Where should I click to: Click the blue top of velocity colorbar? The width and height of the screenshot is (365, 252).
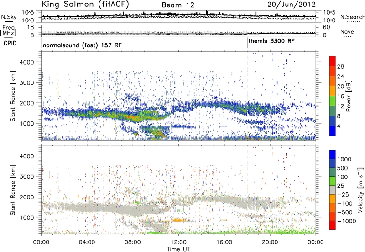tap(333, 155)
